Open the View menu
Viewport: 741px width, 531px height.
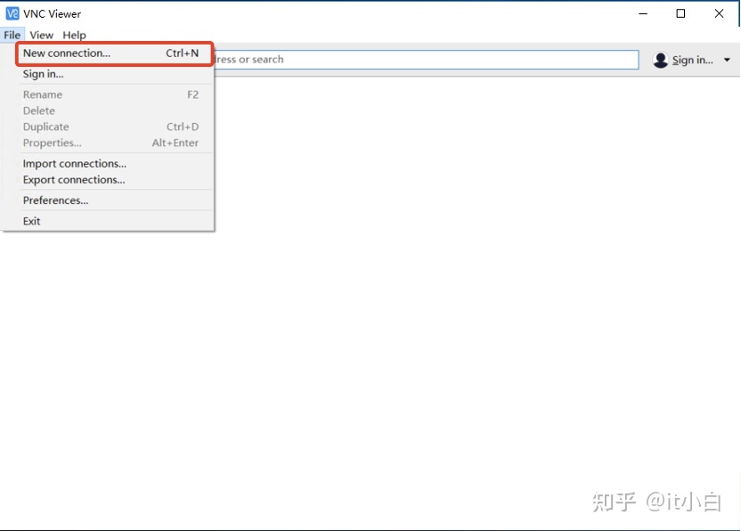(x=42, y=35)
